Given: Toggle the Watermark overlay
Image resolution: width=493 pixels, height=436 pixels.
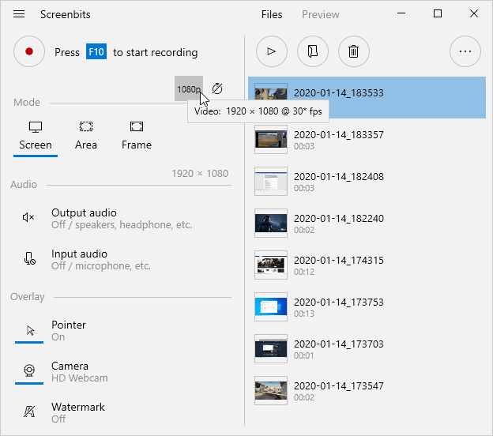Looking at the screenshot, I should click(29, 412).
